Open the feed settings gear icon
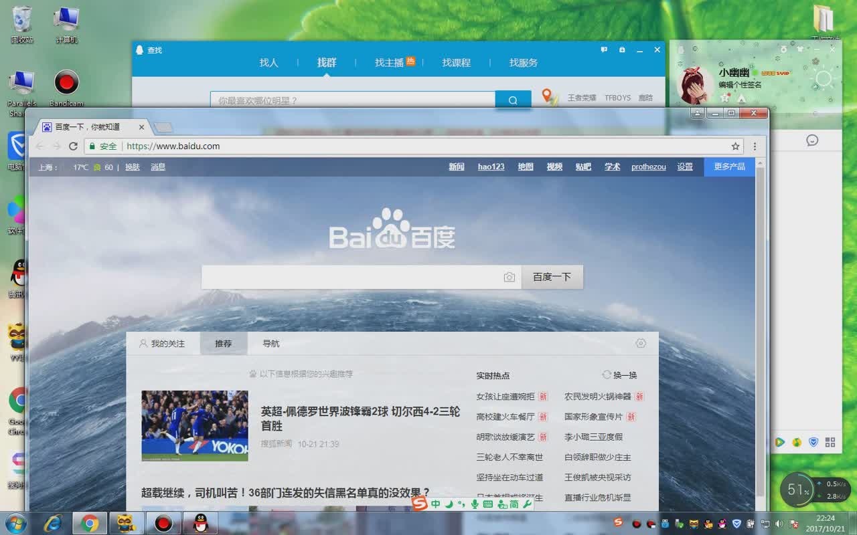This screenshot has height=535, width=857. coord(641,343)
